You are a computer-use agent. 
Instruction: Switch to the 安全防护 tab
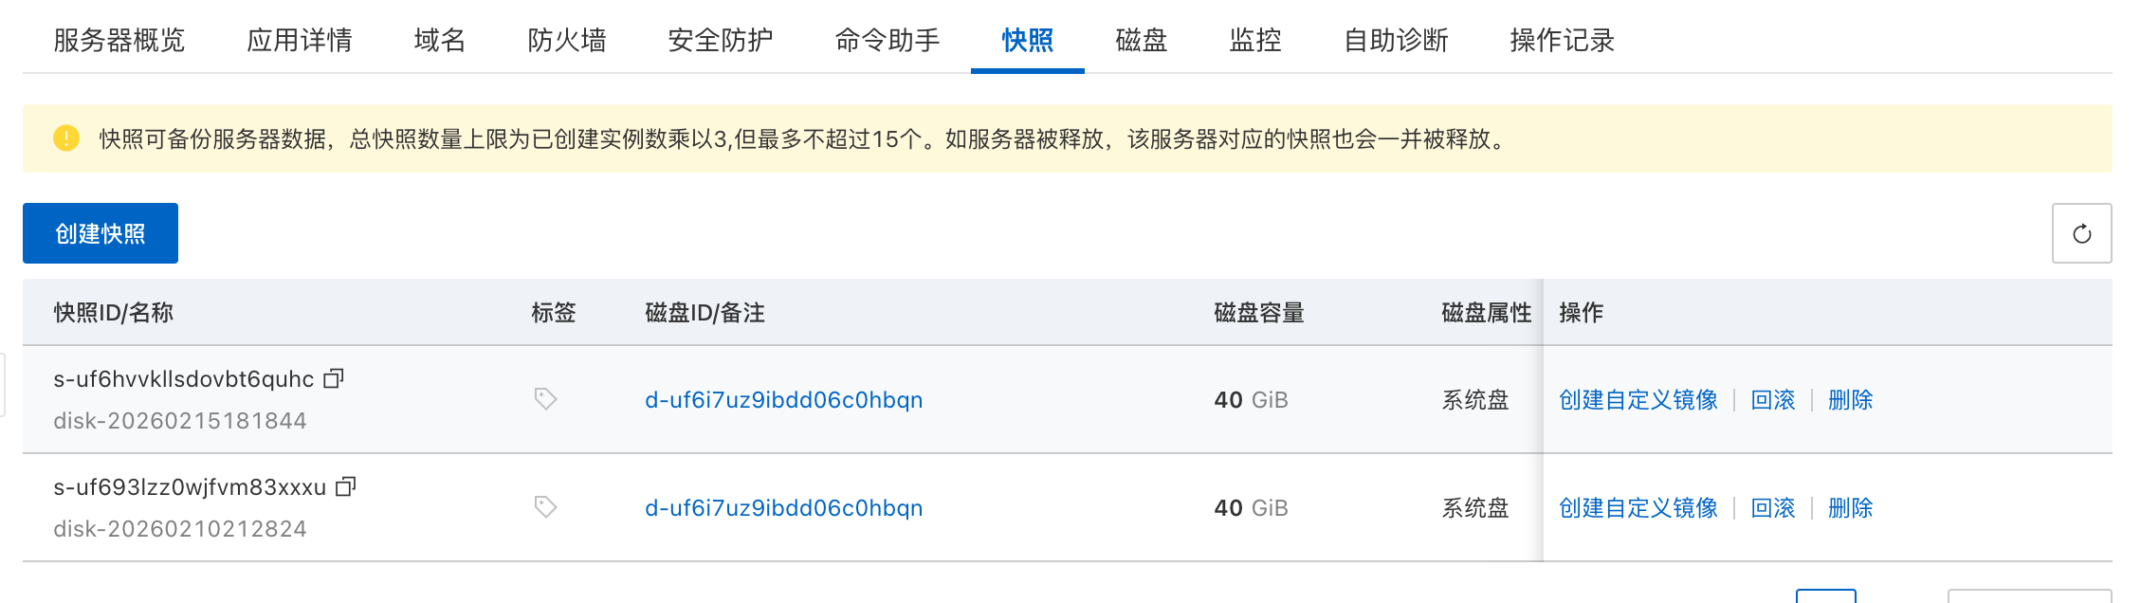pyautogui.click(x=721, y=40)
